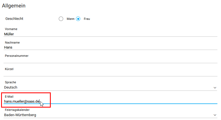This screenshot has width=221, height=120.
Task: Select the Frau radio button
Action: click(78, 19)
